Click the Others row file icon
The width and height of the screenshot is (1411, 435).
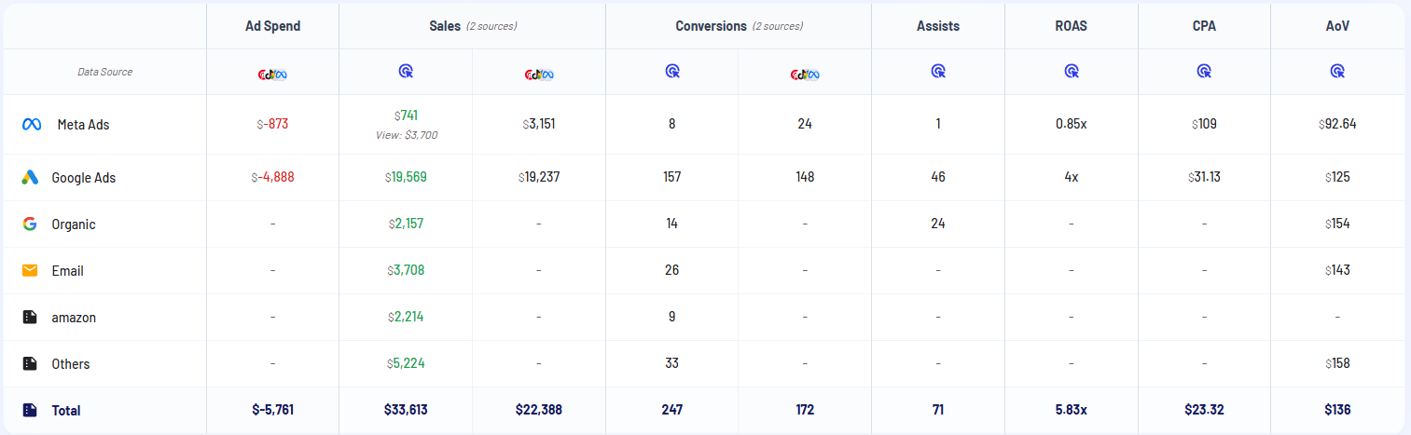click(30, 363)
